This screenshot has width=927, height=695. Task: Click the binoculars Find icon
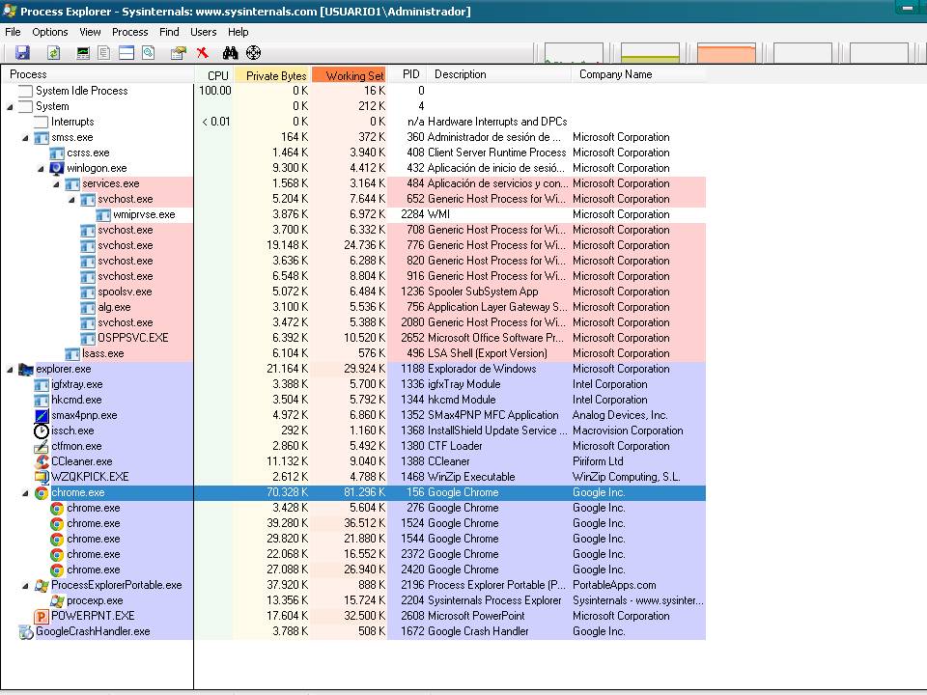(x=230, y=52)
